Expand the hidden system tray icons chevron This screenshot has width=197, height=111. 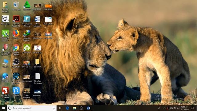[164, 108]
